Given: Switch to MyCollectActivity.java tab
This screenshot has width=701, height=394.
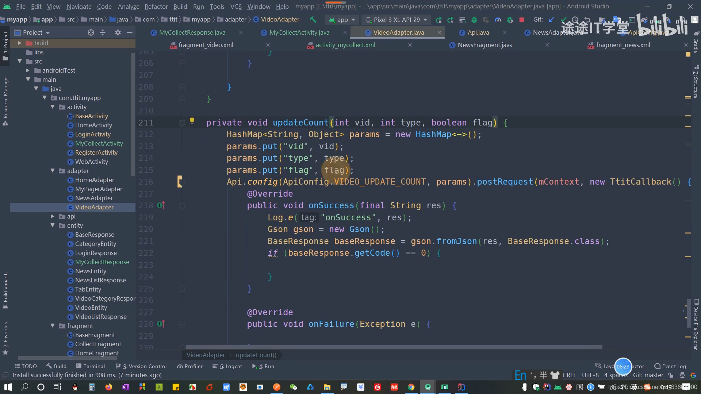Looking at the screenshot, I should pyautogui.click(x=299, y=32).
